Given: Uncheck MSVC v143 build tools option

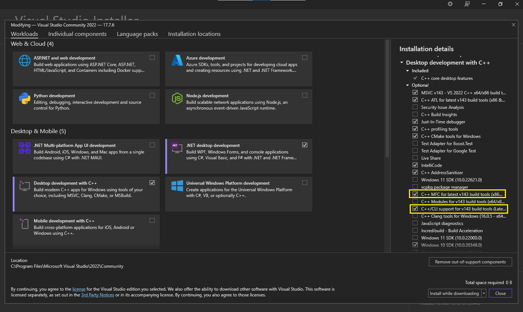Looking at the screenshot, I should tap(415, 93).
